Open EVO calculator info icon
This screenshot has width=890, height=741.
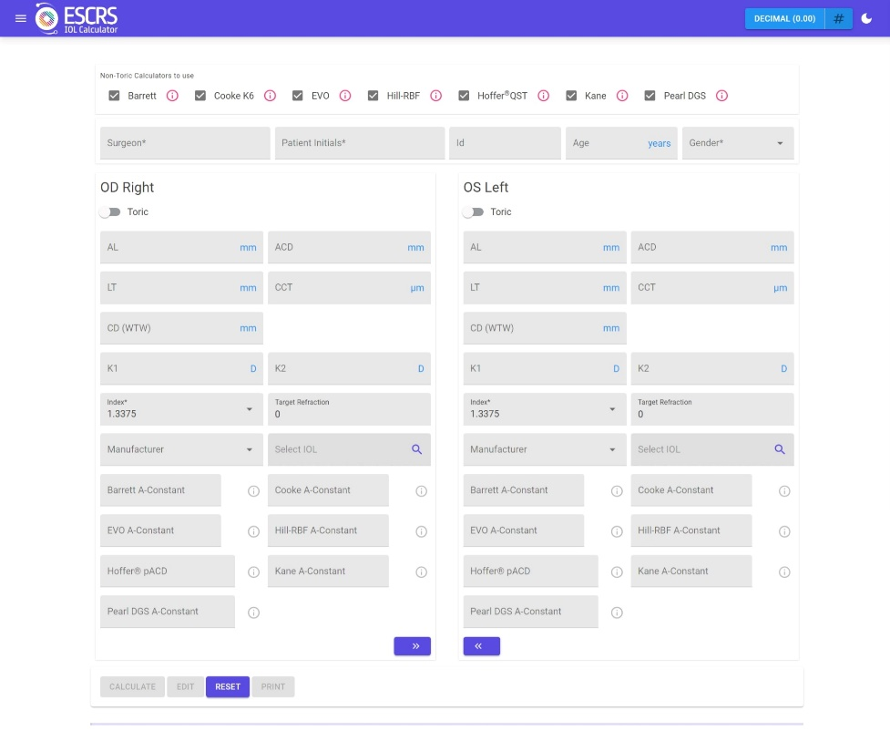(x=345, y=96)
